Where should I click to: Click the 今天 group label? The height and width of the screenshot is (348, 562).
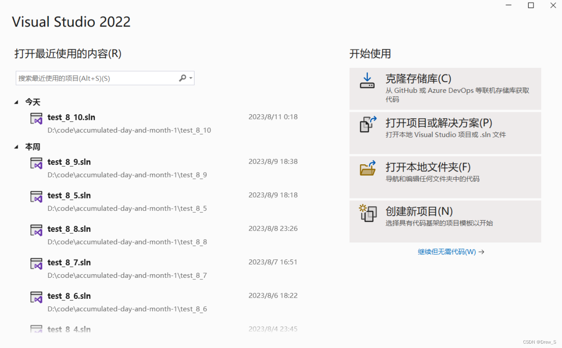(x=33, y=102)
